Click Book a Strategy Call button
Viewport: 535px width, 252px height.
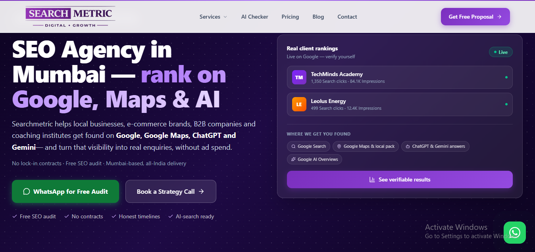(171, 191)
